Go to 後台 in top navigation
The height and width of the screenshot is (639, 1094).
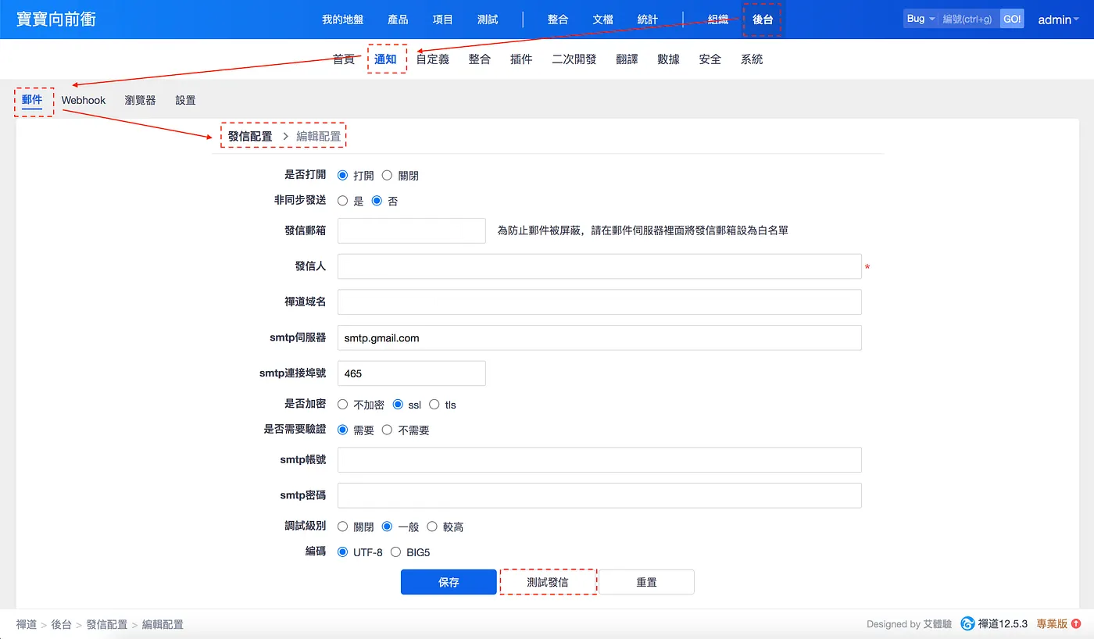coord(763,20)
